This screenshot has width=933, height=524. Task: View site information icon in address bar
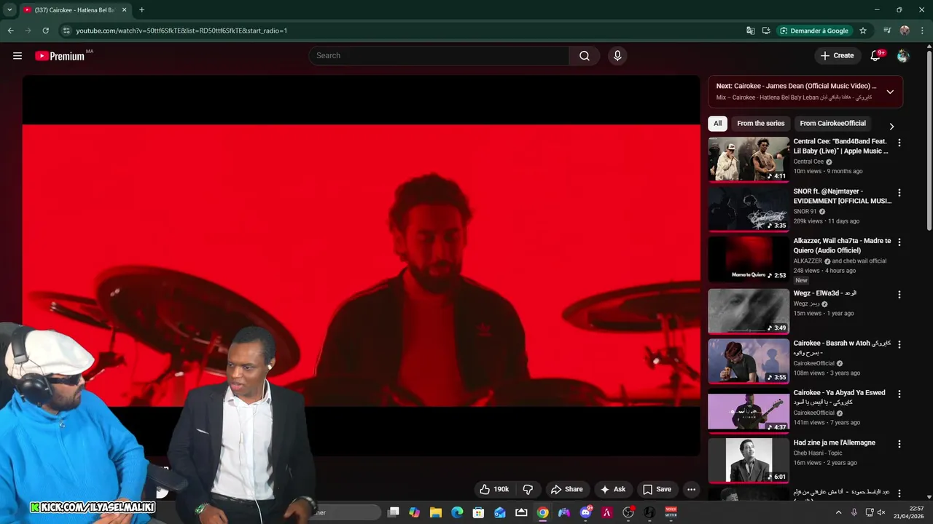66,31
